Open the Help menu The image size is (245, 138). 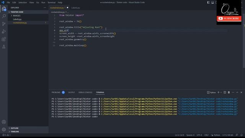coord(60,3)
